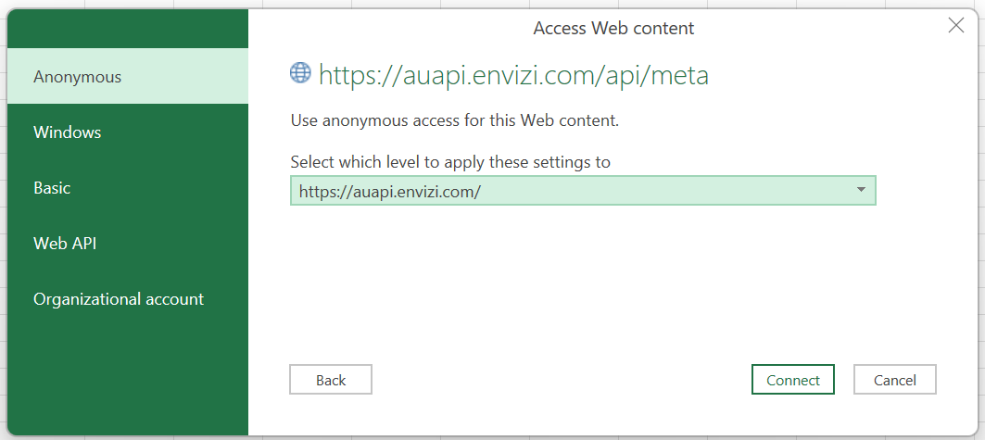The image size is (985, 440).
Task: Choose the Basic authentication option
Action: 128,187
